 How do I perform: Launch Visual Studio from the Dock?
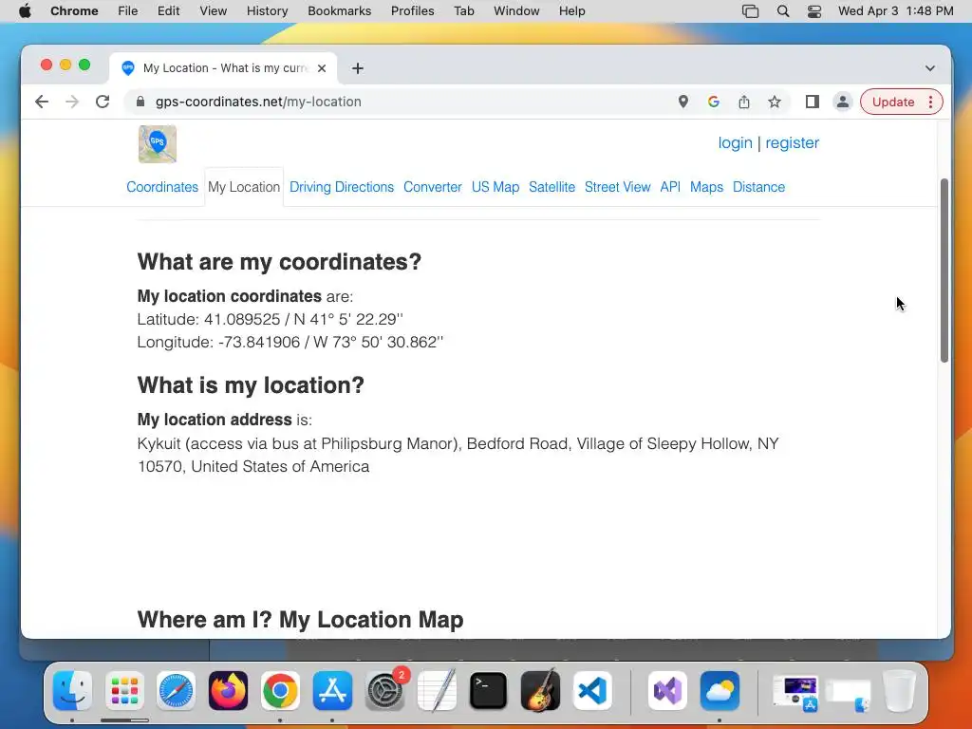pyautogui.click(x=667, y=691)
